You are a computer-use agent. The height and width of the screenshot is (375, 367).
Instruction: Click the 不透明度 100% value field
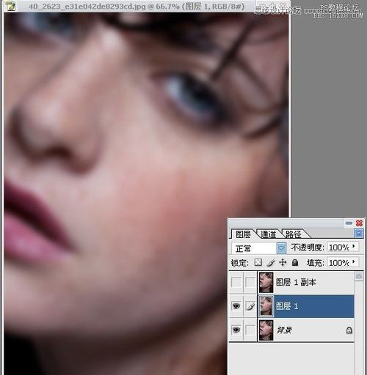click(339, 248)
